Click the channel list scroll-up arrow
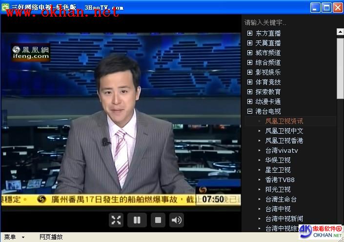Image resolution: width=344 pixels, height=242 pixels. click(340, 32)
